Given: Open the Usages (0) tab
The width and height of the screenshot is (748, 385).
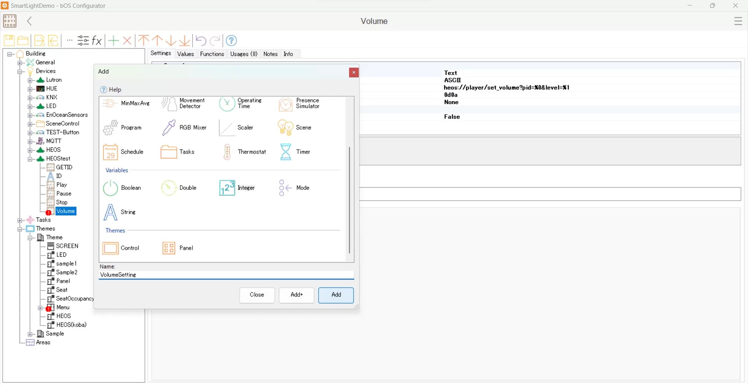Looking at the screenshot, I should tap(244, 54).
